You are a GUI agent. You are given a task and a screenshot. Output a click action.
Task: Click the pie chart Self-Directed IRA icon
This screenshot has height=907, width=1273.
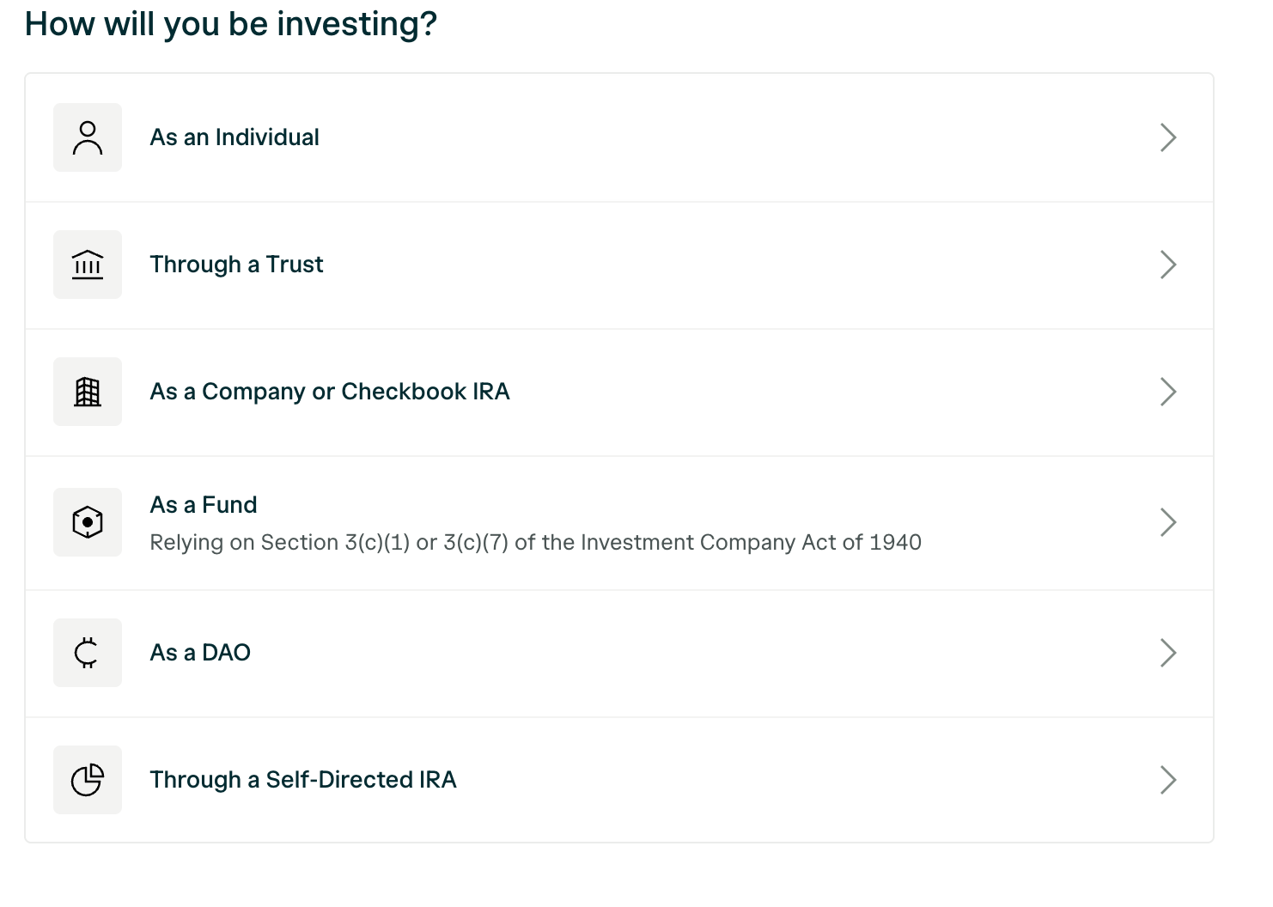pyautogui.click(x=88, y=780)
